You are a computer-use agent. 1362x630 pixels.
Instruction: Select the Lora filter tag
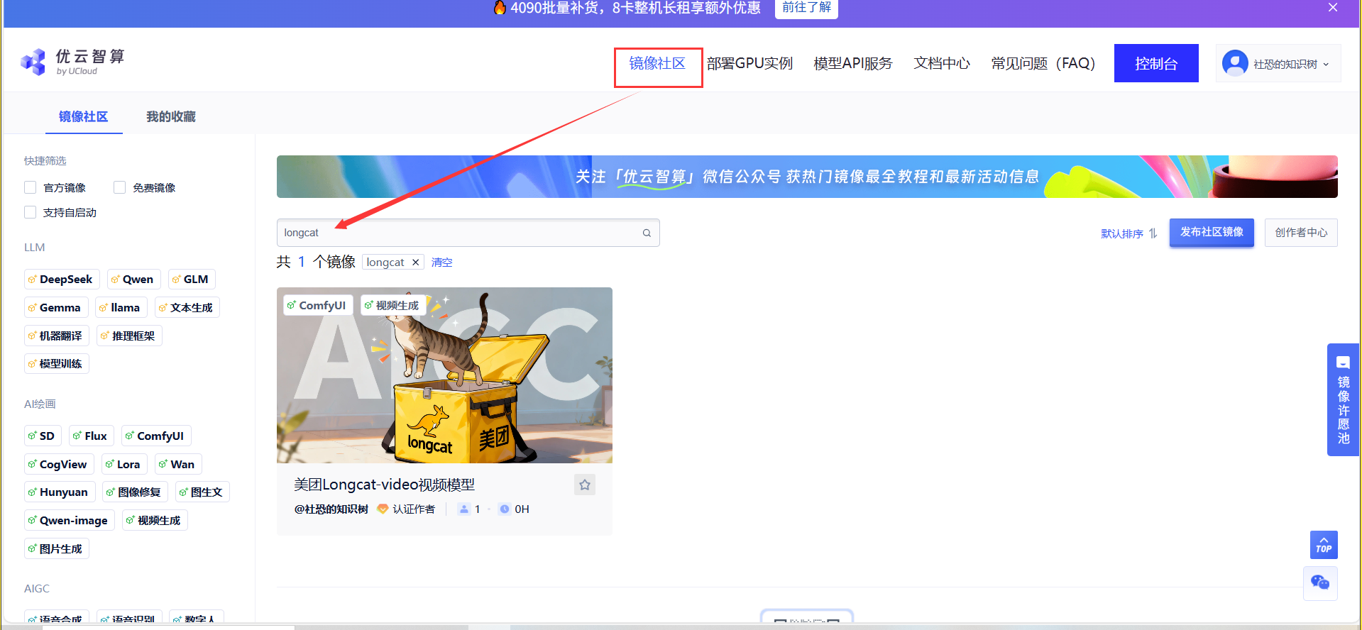pyautogui.click(x=124, y=464)
